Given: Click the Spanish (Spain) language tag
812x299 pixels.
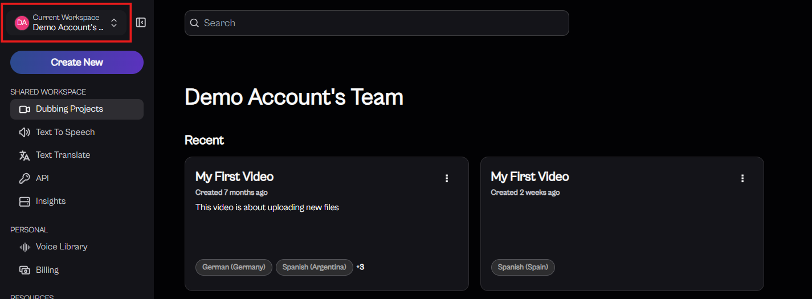Looking at the screenshot, I should tap(523, 267).
